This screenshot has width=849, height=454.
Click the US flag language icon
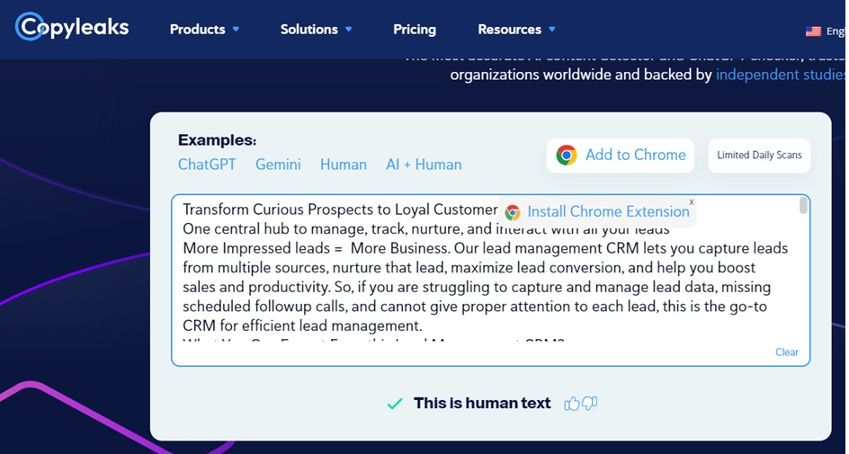point(813,31)
